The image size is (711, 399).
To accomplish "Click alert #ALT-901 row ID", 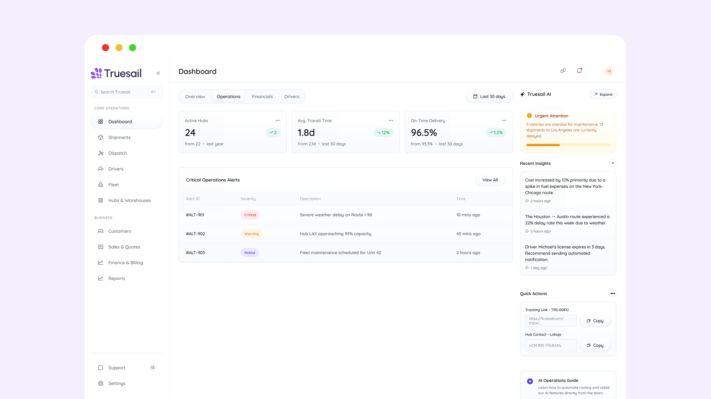I will [x=195, y=215].
